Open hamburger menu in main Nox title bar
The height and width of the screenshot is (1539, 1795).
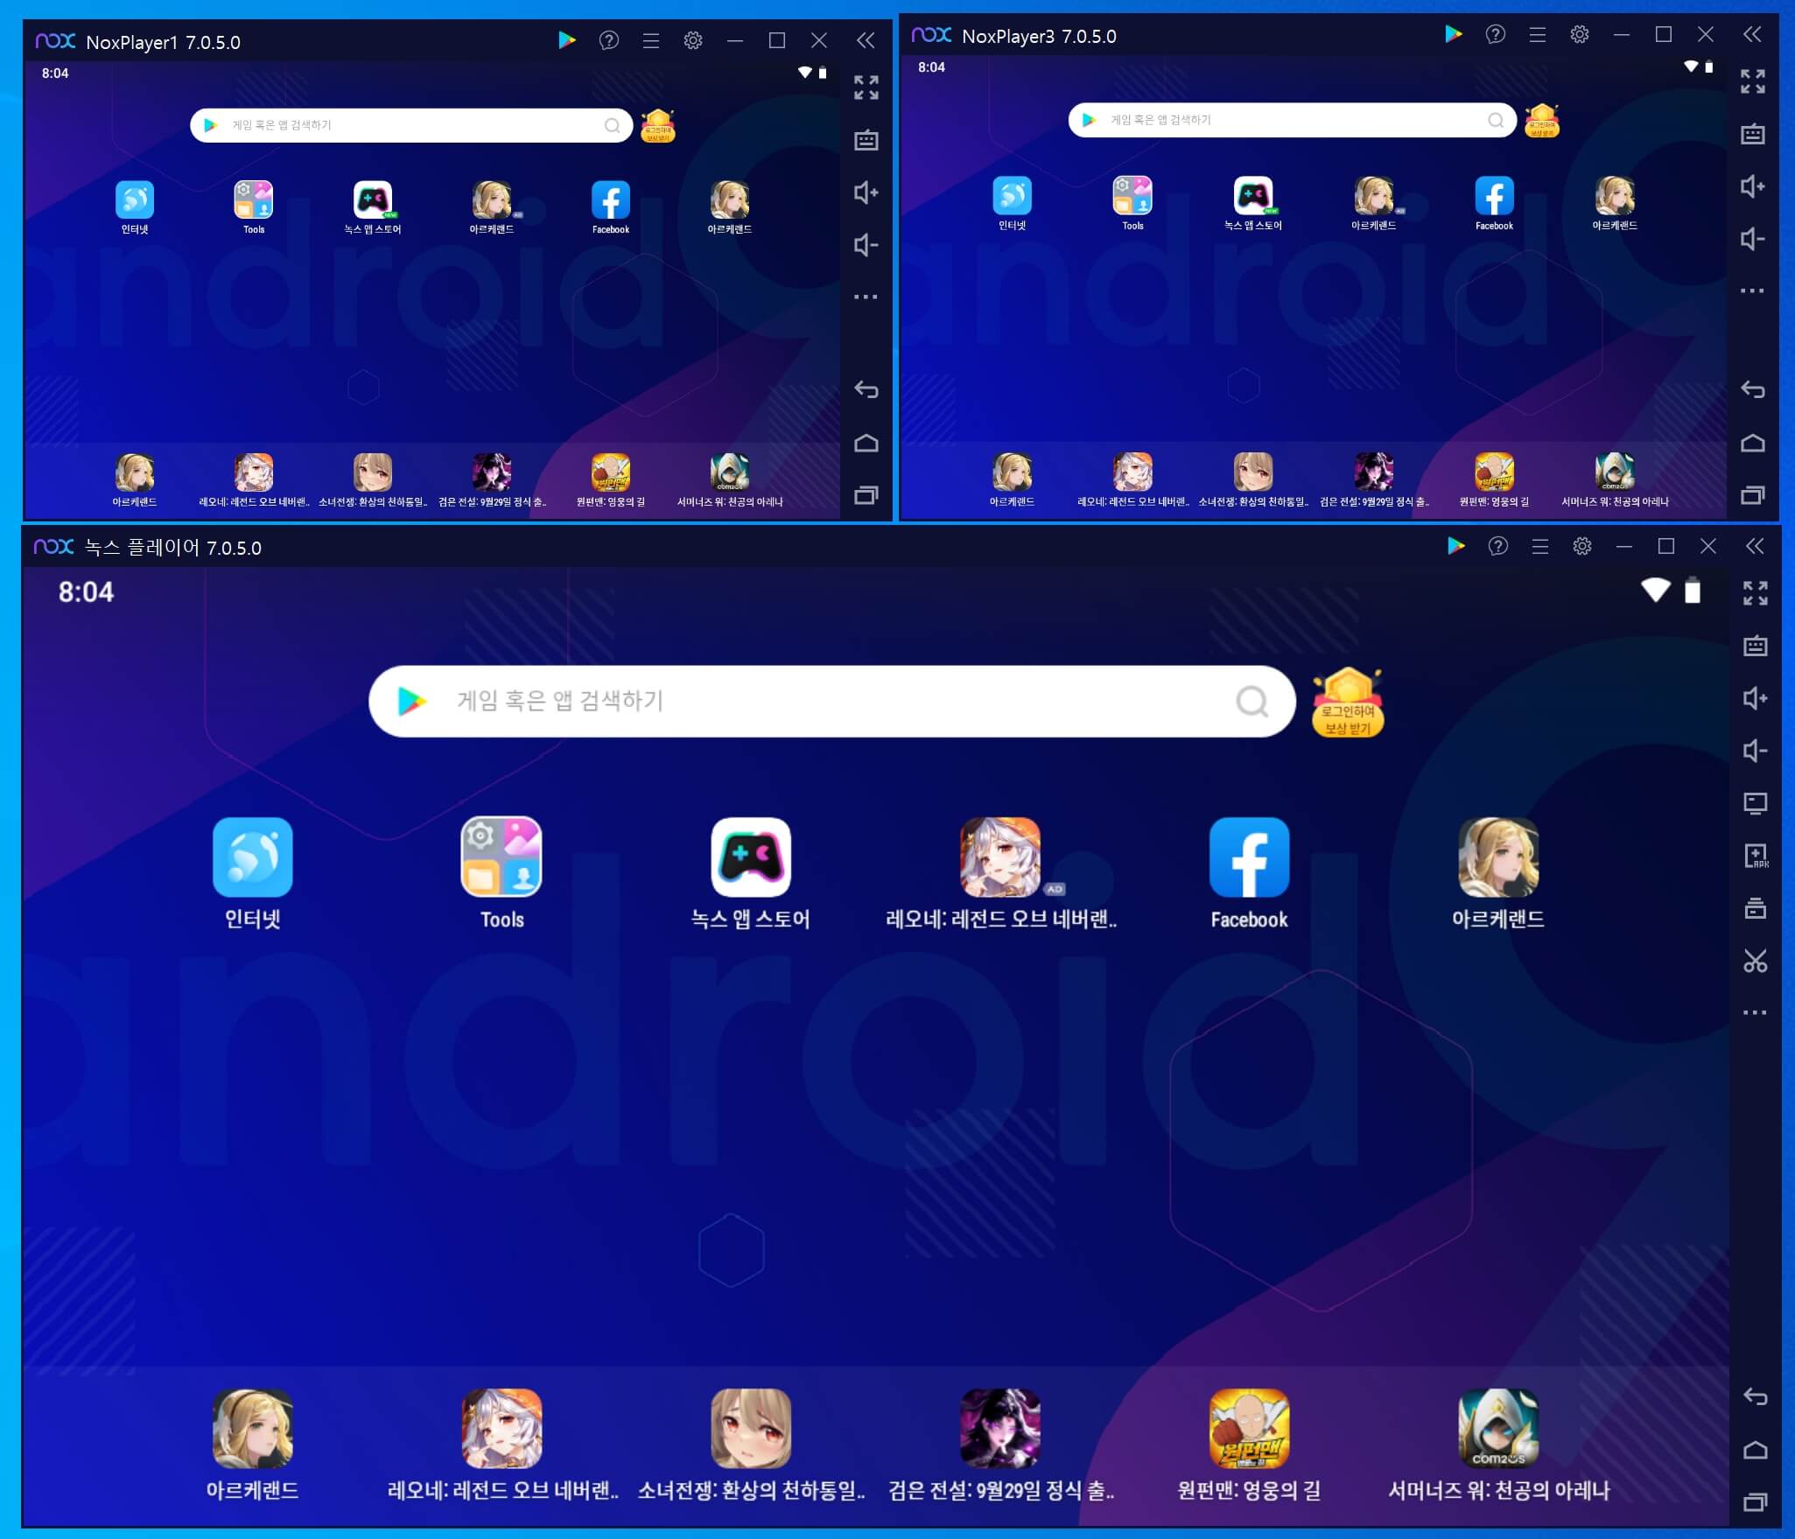pyautogui.click(x=1540, y=546)
